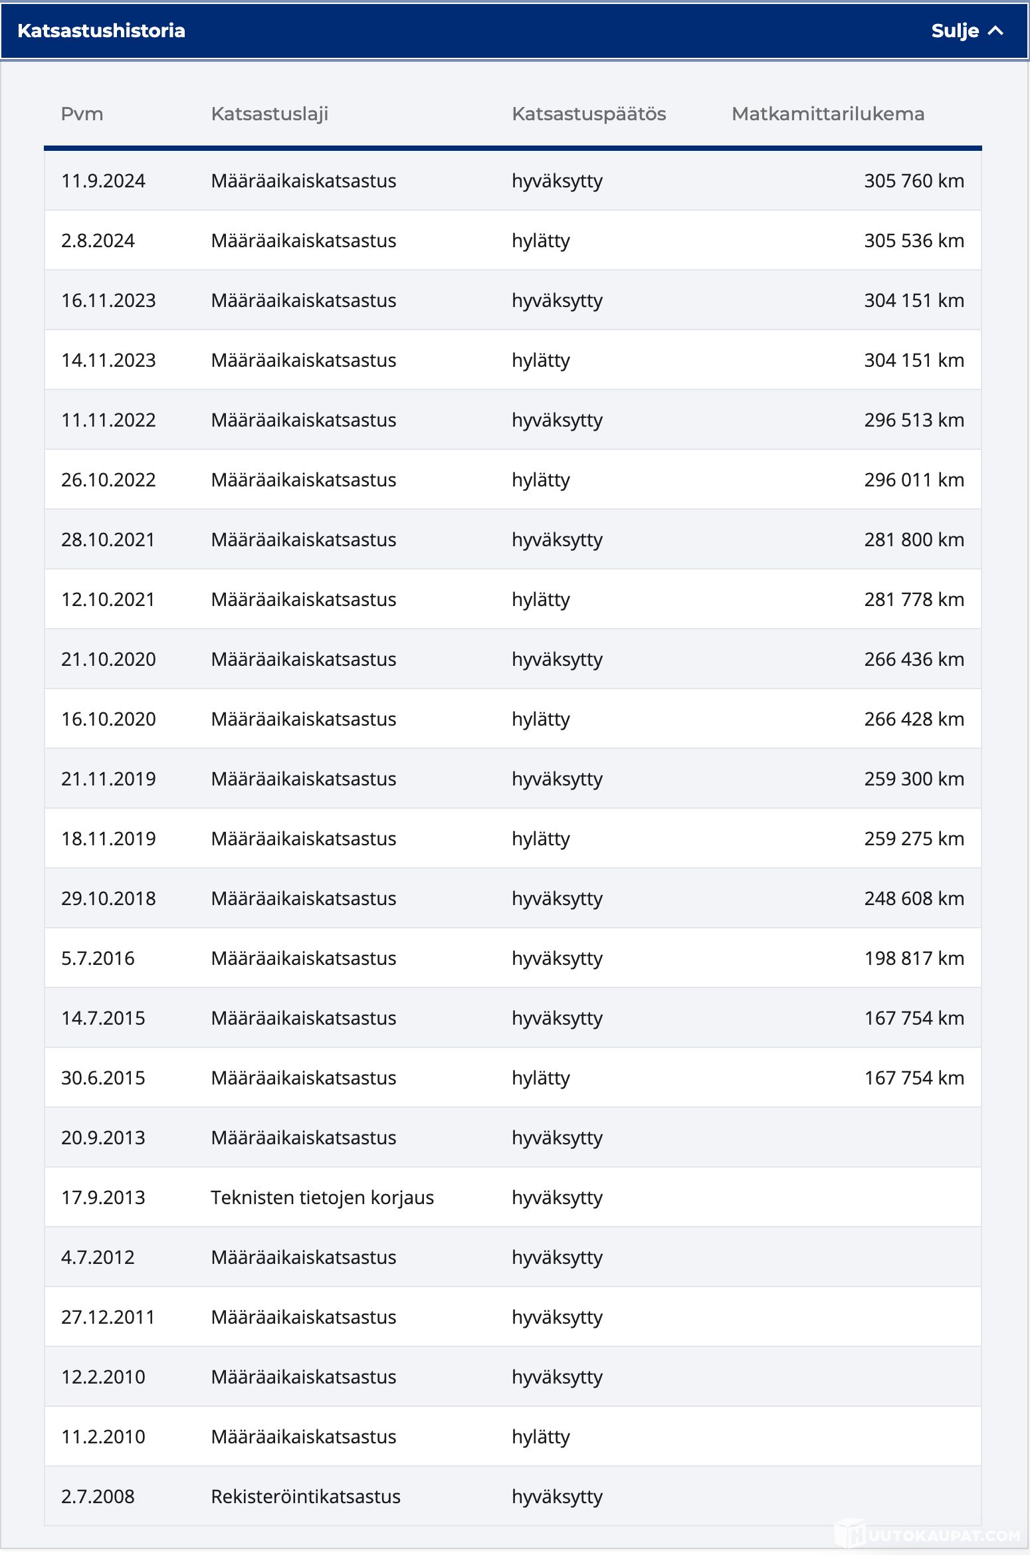
Task: Click the Uutokaupat.com watermark logo
Action: click(930, 1535)
